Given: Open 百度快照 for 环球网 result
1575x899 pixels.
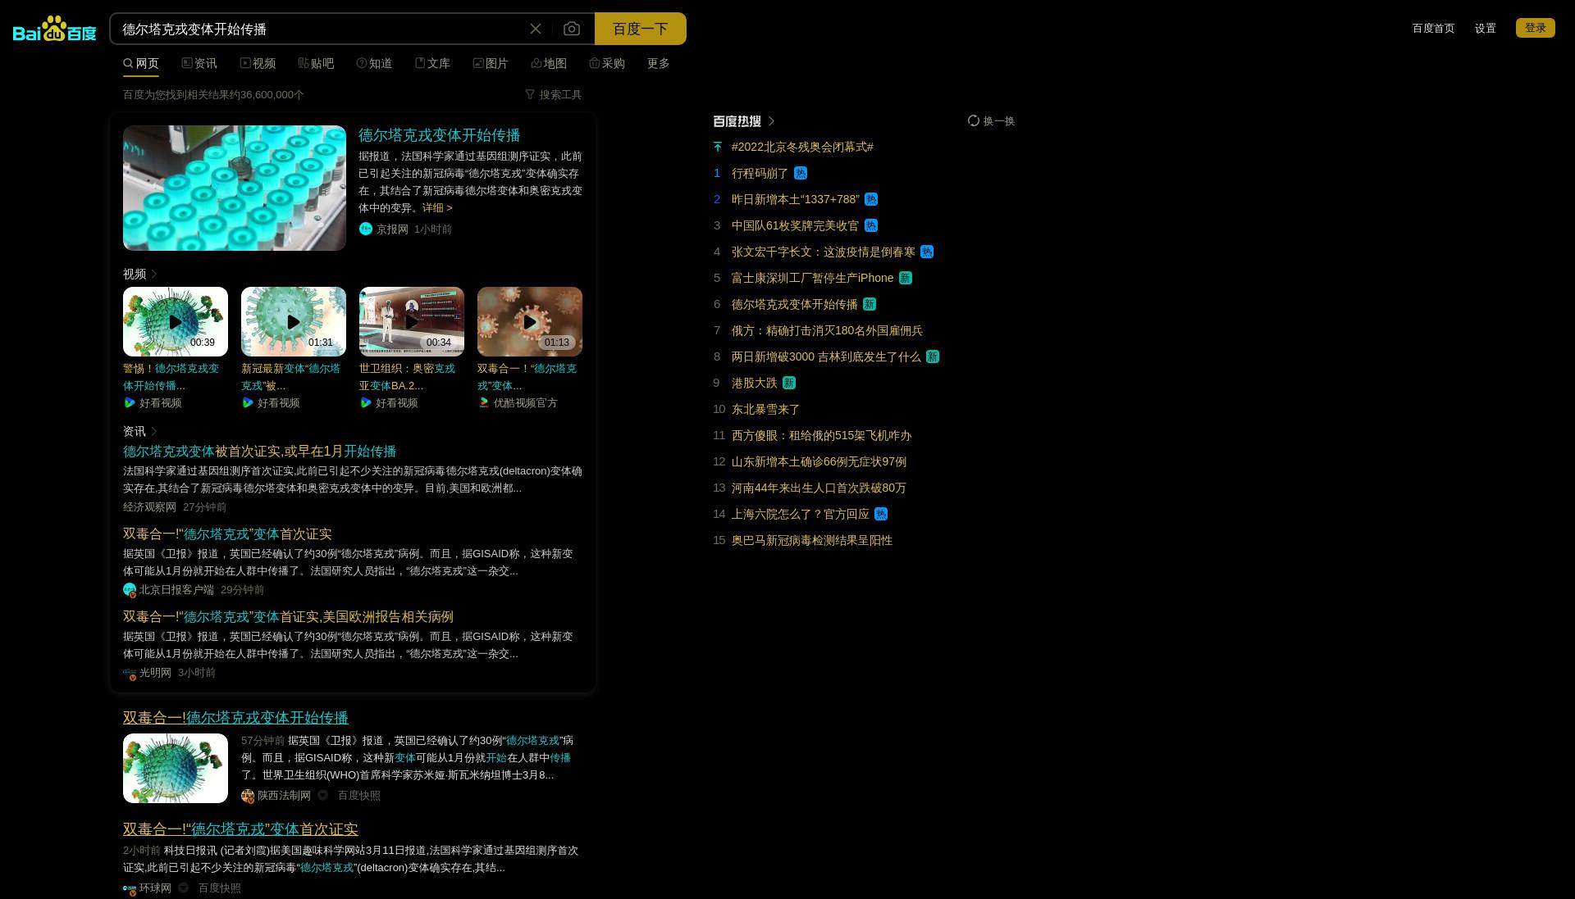Looking at the screenshot, I should point(220,888).
